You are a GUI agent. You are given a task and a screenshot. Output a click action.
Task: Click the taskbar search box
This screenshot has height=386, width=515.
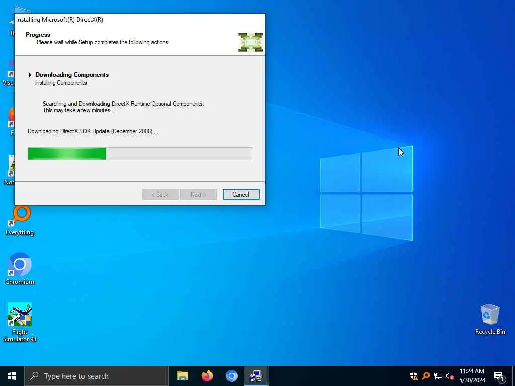click(97, 376)
